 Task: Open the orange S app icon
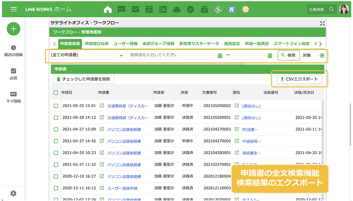click(x=246, y=9)
